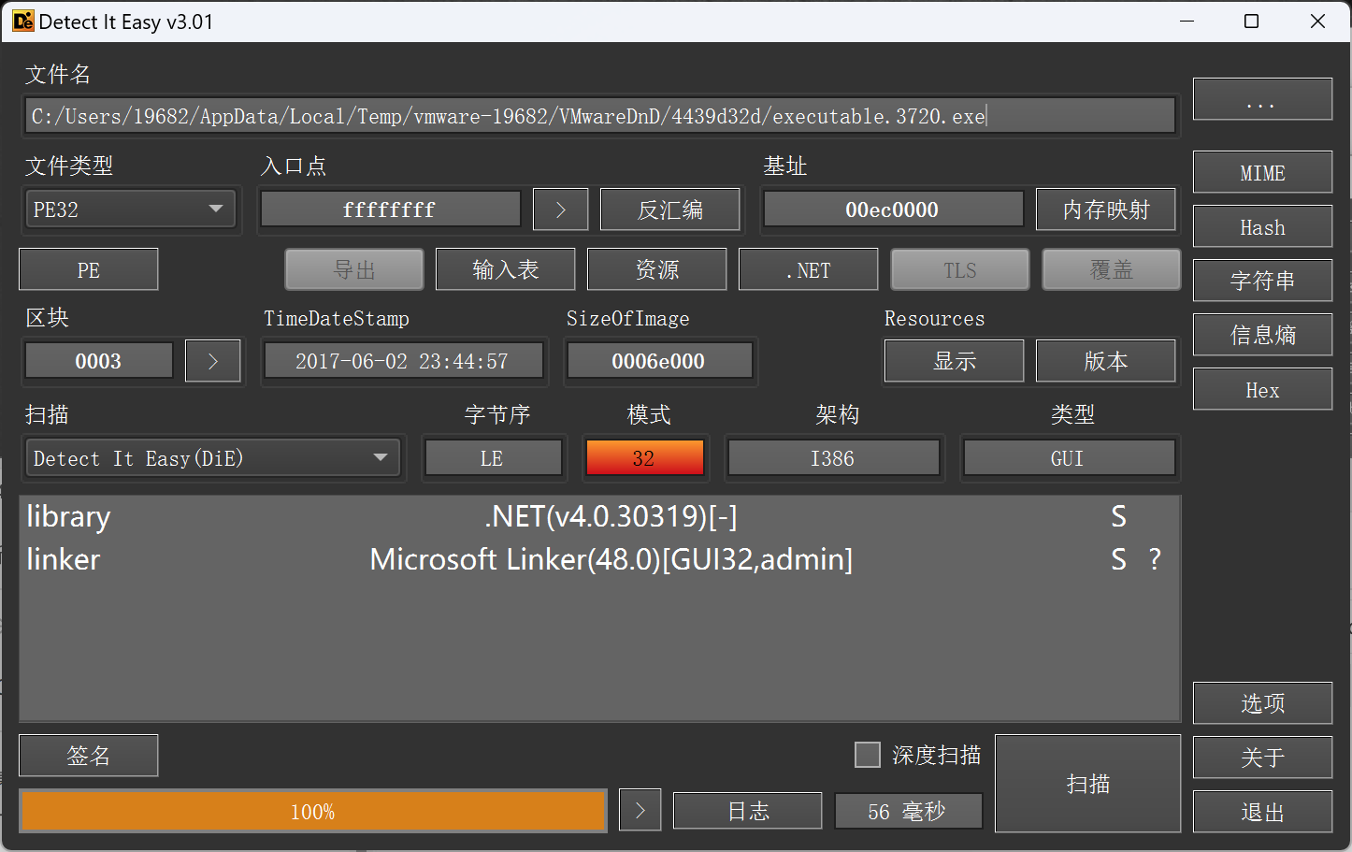Screen dimensions: 1352x852
Task: Click the 100% orange progress bar
Action: pos(313,811)
